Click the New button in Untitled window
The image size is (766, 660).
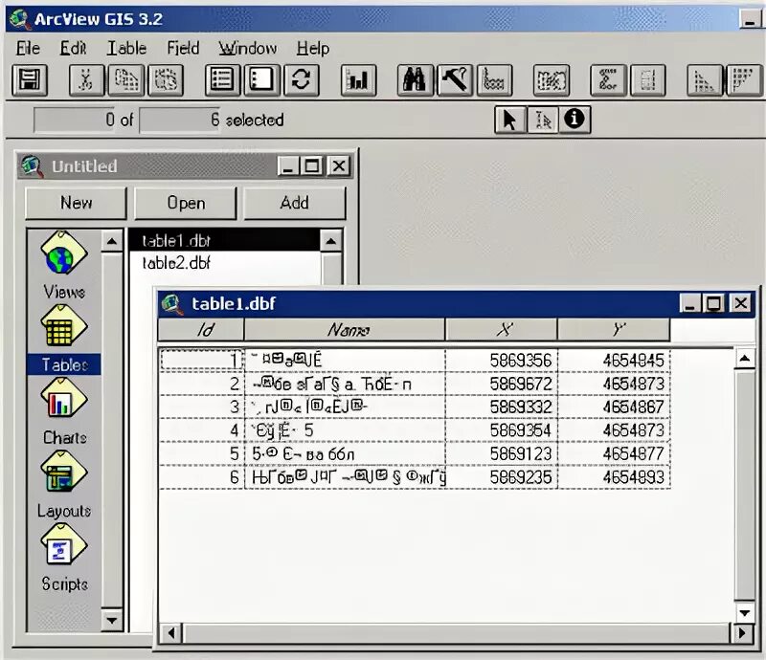pos(76,203)
